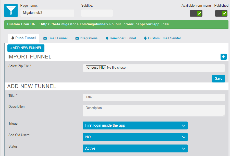Open the Trigger dropdown
Image resolution: width=230 pixels, height=156 pixels.
(x=135, y=125)
